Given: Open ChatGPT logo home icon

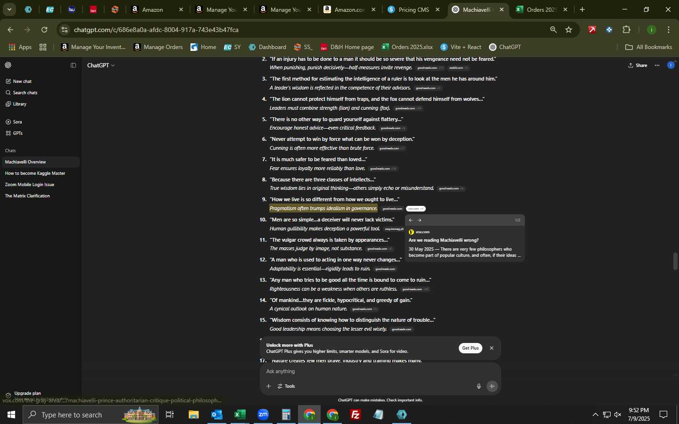Looking at the screenshot, I should tap(8, 65).
